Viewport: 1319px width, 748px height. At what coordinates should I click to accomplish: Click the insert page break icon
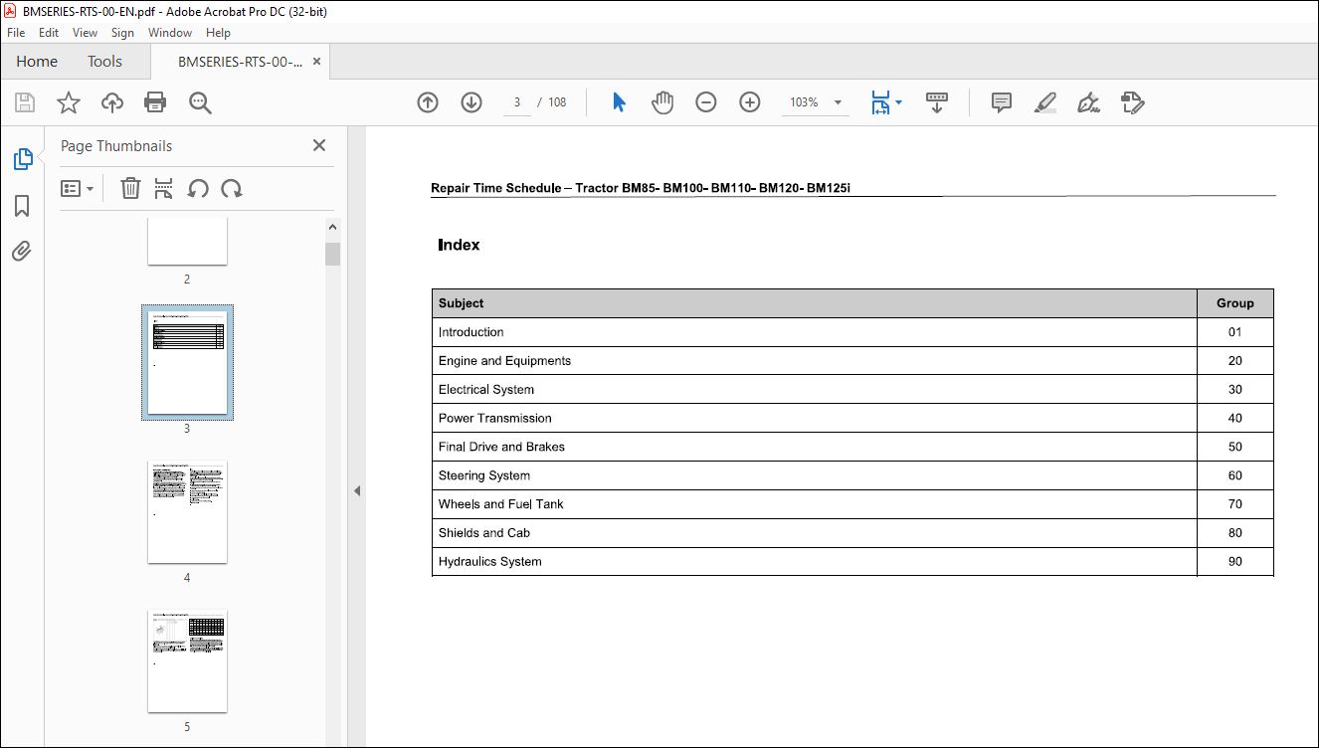click(164, 188)
